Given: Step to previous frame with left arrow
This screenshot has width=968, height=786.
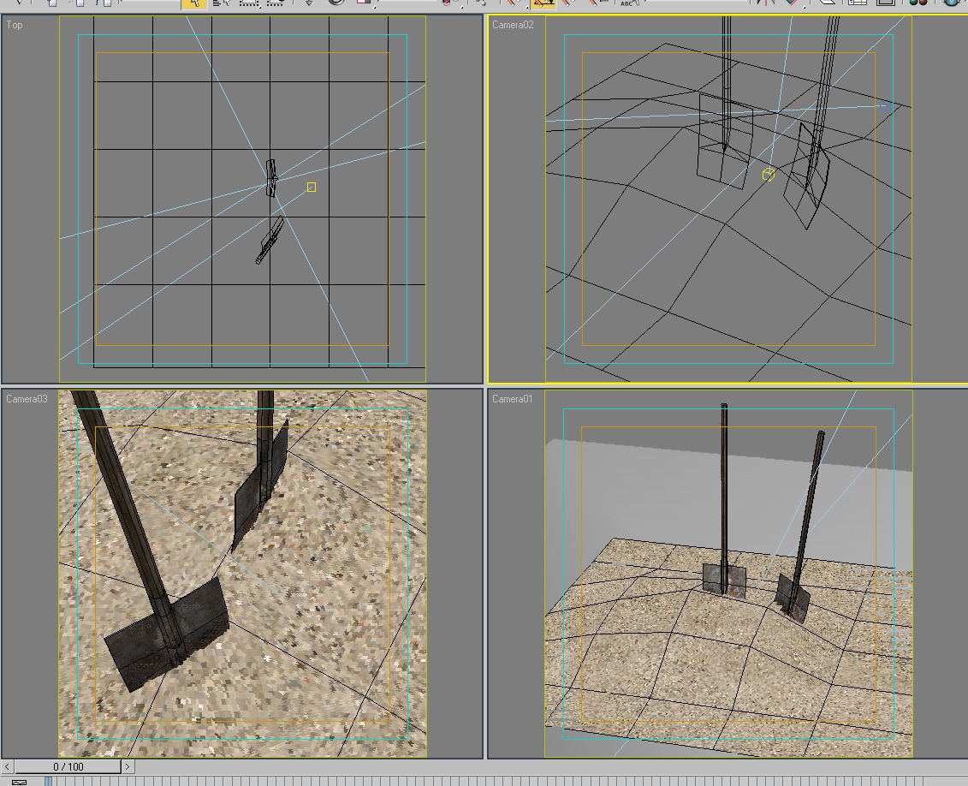Looking at the screenshot, I should [x=7, y=767].
